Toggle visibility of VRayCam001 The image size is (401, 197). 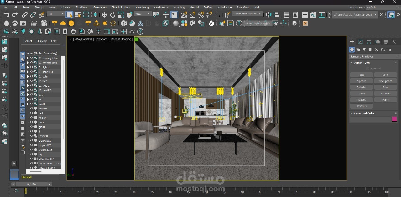click(31, 159)
